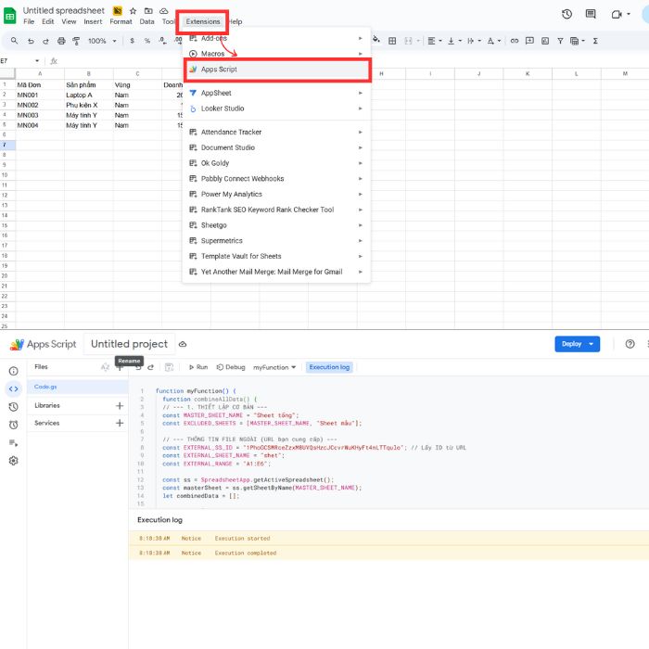Viewport: 649px width, 649px height.
Task: Toggle the Execution log button
Action: pos(329,367)
